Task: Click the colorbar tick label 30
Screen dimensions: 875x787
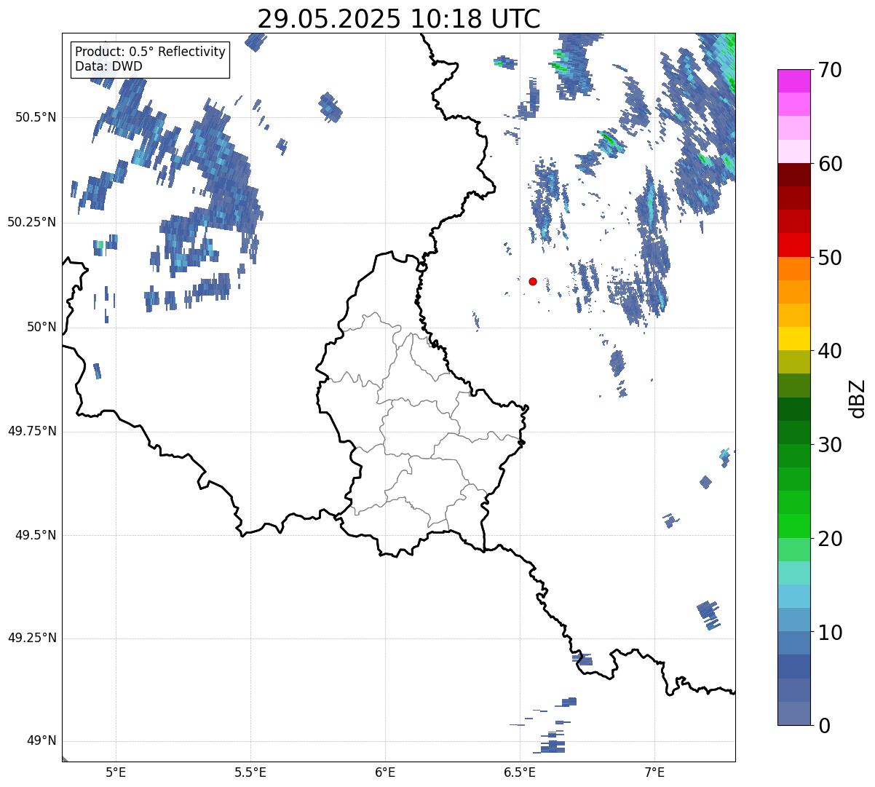Action: [x=831, y=445]
